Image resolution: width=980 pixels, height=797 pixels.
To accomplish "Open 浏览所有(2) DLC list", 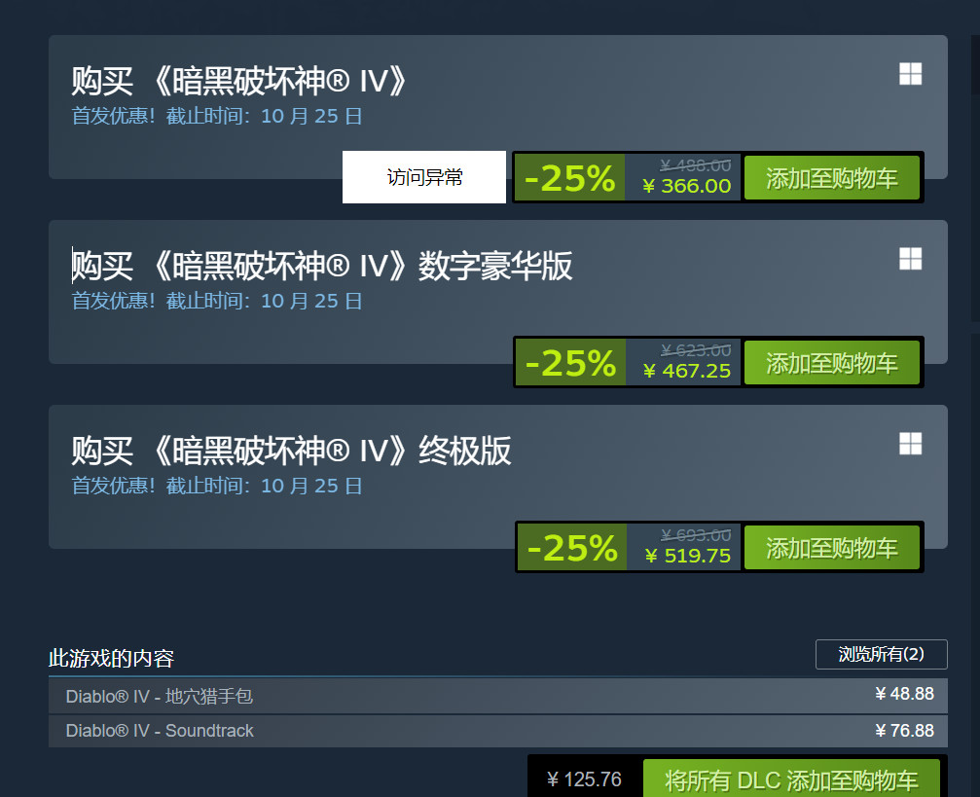I will [882, 655].
